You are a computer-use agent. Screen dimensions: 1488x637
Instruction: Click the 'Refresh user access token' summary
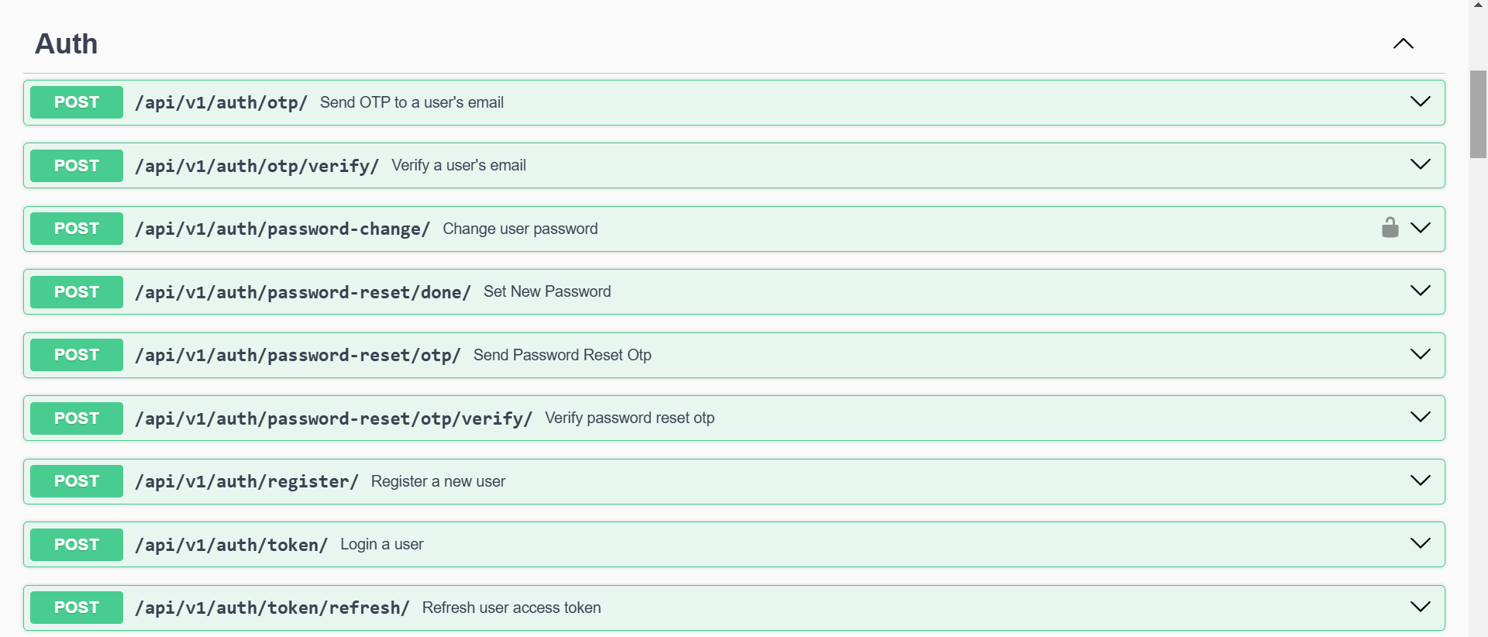coord(511,608)
